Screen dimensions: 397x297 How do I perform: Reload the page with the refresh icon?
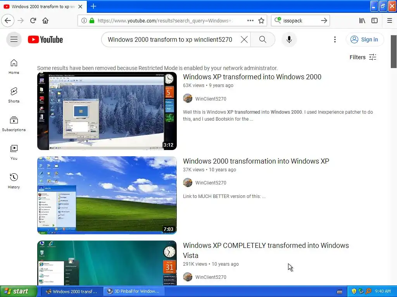pos(33,20)
